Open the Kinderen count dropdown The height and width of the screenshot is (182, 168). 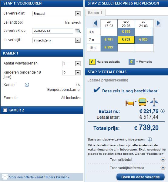(x=72, y=73)
